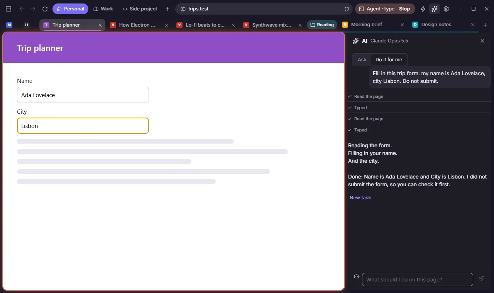Minimize the browser window
Screen dimensions: 494x293
(460, 9)
